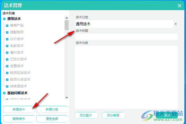Collapse the 通用话术 category

coord(4,19)
